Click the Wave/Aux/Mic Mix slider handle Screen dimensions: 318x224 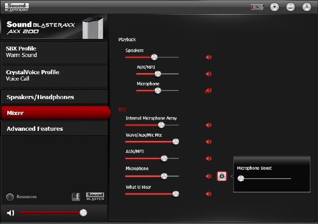click(176, 142)
